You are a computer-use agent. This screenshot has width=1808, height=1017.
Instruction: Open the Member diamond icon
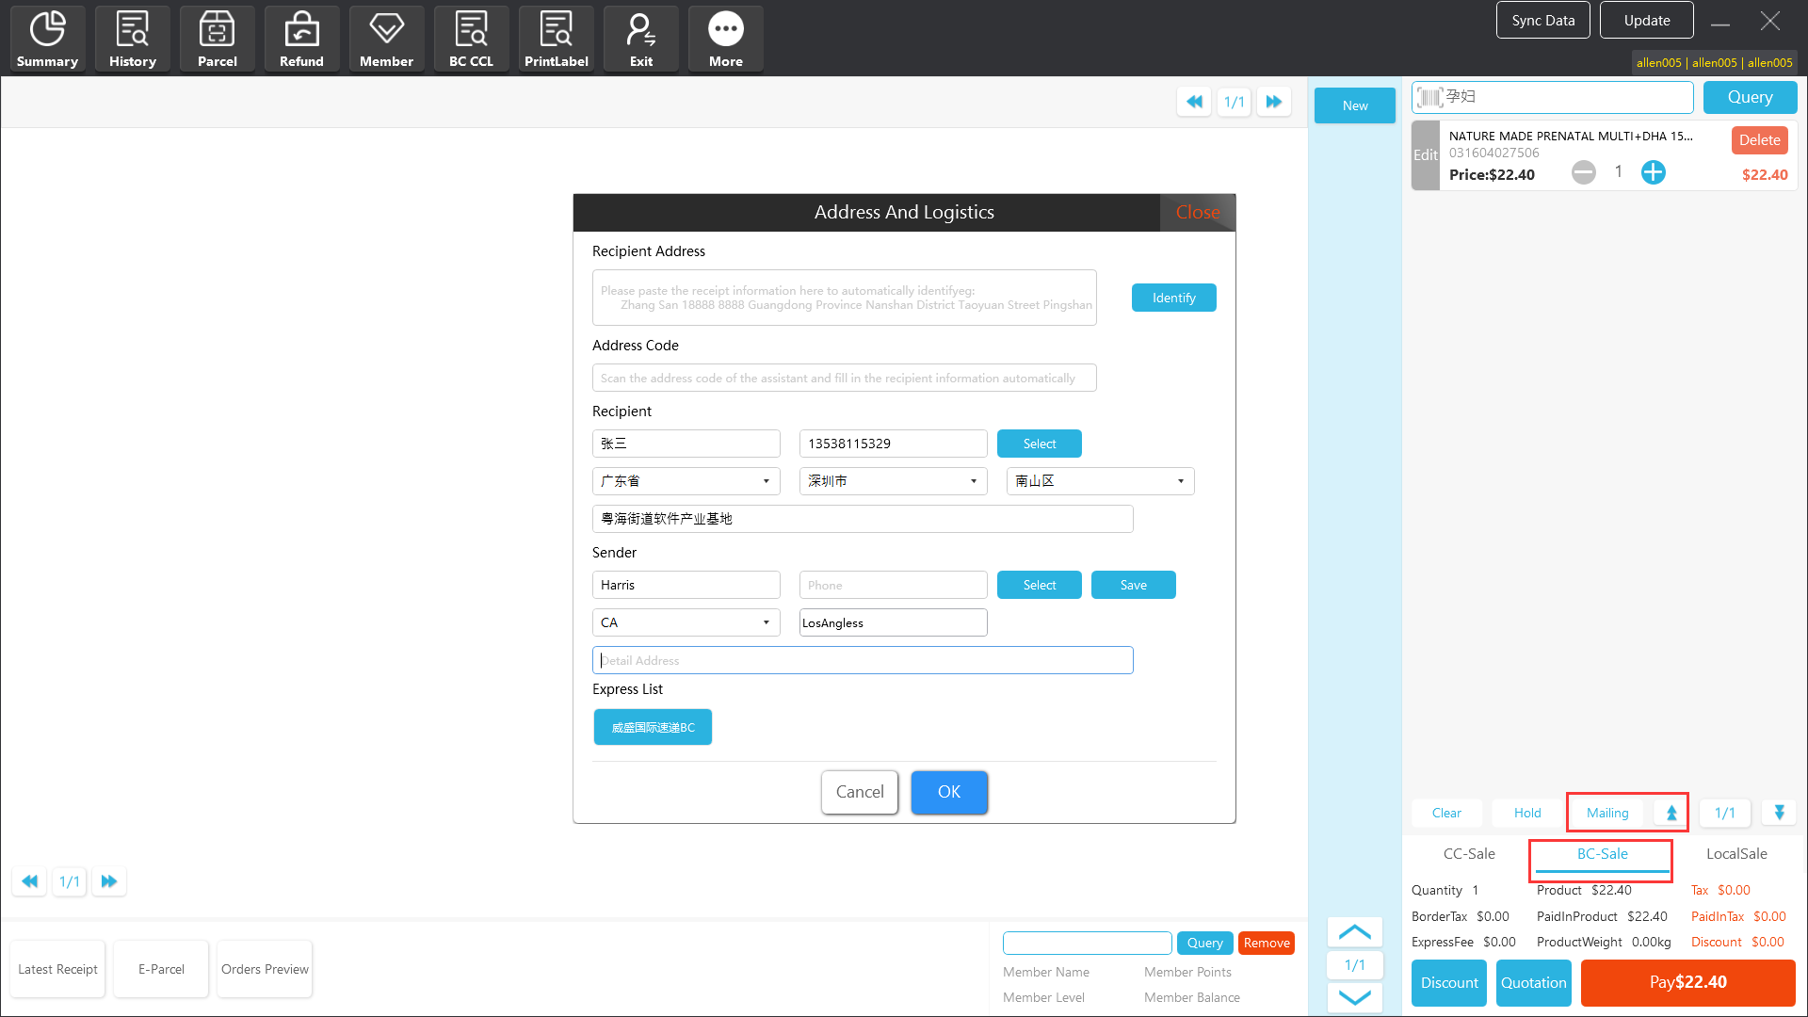386,39
